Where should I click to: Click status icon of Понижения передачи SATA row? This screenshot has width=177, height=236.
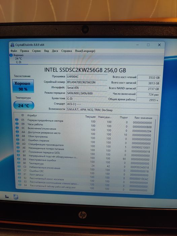click(18, 151)
